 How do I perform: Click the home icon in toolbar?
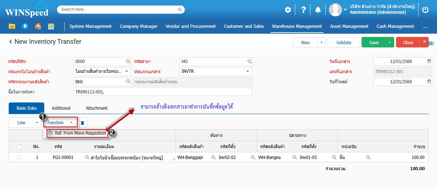[38, 26]
